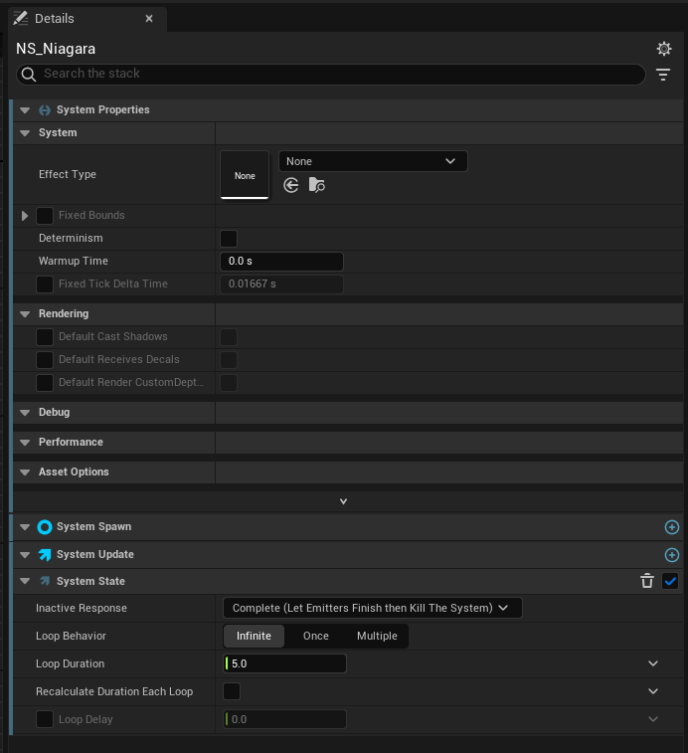Set Loop Behavior to Multiple
The image size is (688, 753).
[377, 636]
